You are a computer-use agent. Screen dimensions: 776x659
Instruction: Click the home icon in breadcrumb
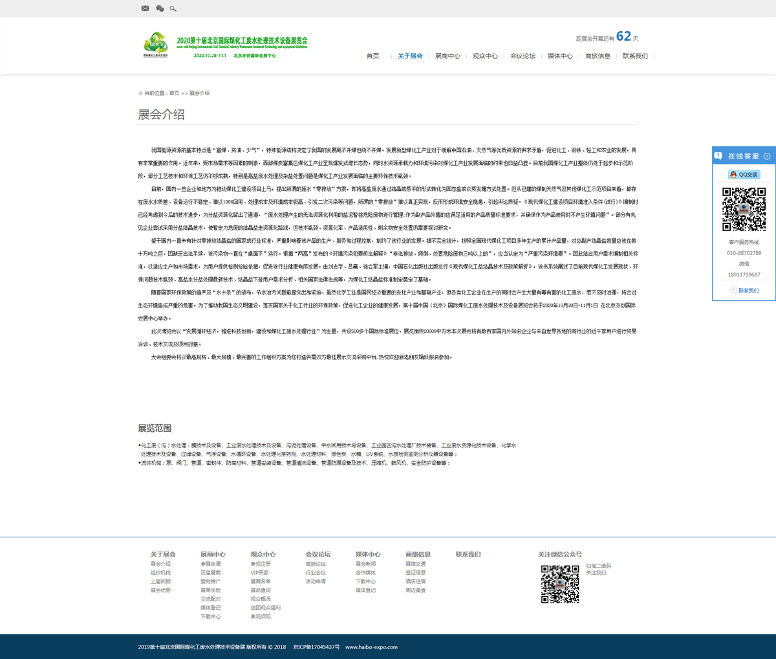(x=140, y=93)
